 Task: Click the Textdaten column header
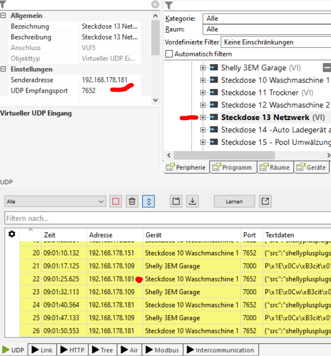tap(297, 235)
